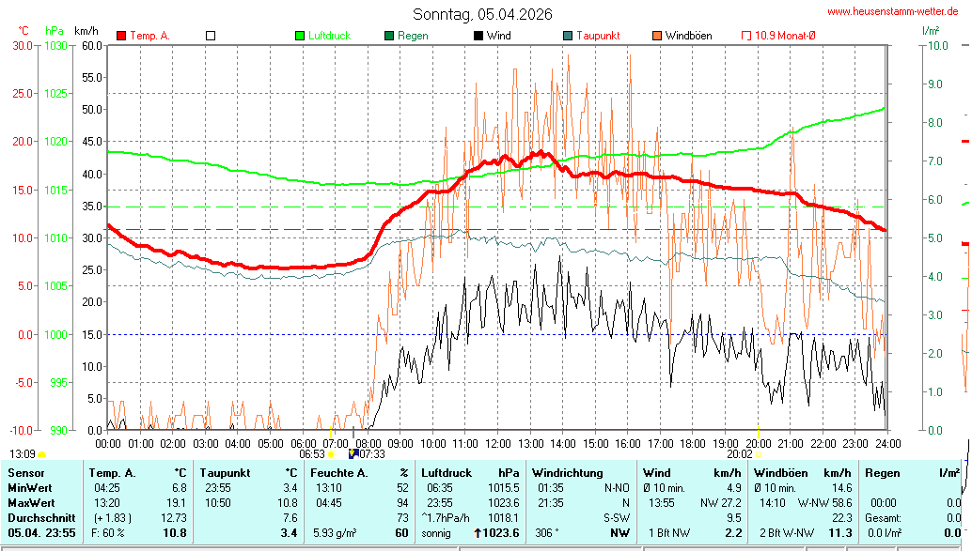Image resolution: width=972 pixels, height=551 pixels.
Task: Select the Luftdruck column header in table
Action: point(447,473)
